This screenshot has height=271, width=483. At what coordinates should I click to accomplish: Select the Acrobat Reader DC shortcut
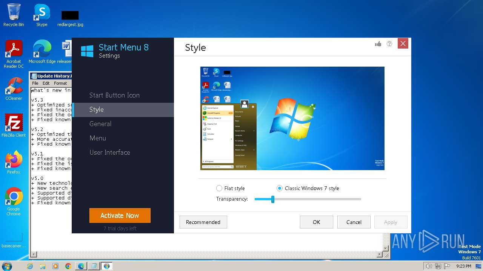(14, 54)
